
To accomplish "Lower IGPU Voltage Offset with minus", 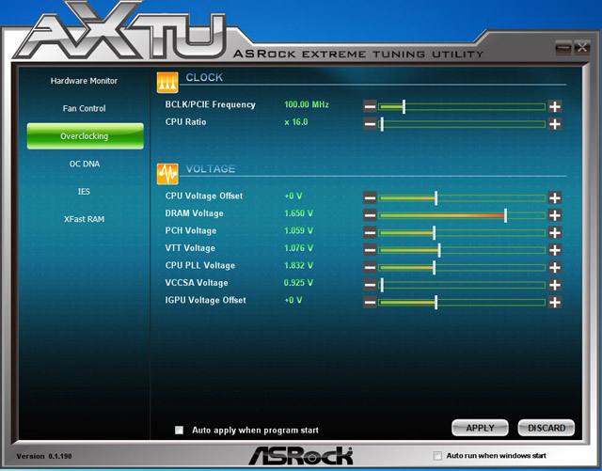I will click(x=370, y=302).
